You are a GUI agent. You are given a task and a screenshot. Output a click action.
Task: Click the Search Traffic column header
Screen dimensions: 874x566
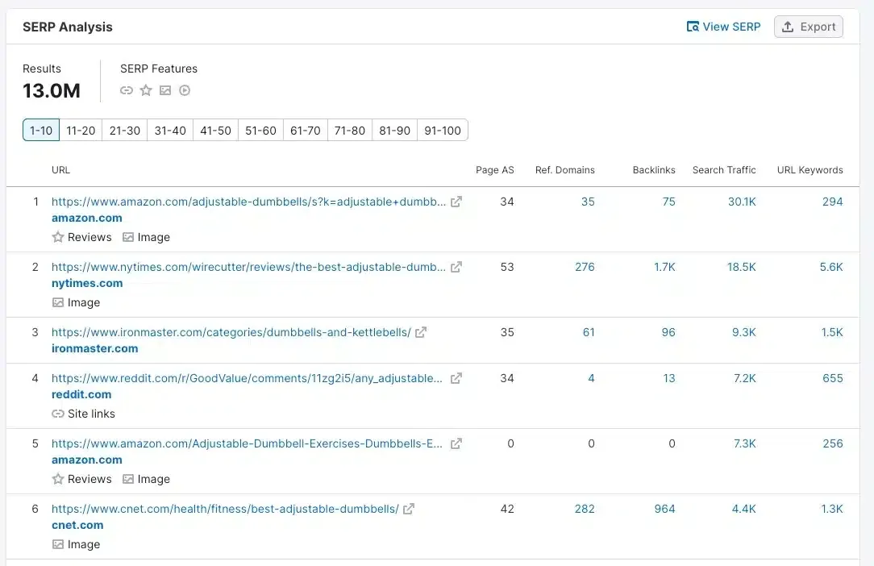[x=724, y=169]
